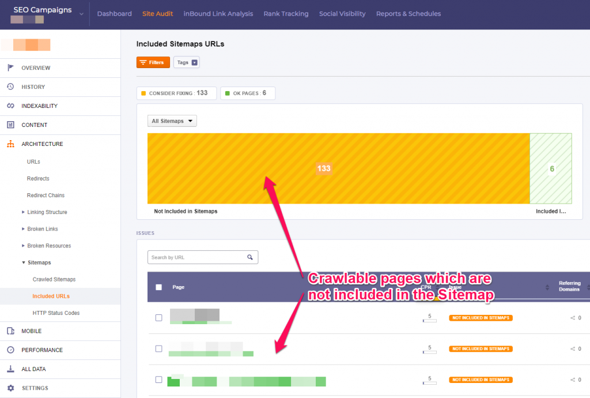Click the Settings gear icon
This screenshot has width=590, height=398.
[x=10, y=388]
